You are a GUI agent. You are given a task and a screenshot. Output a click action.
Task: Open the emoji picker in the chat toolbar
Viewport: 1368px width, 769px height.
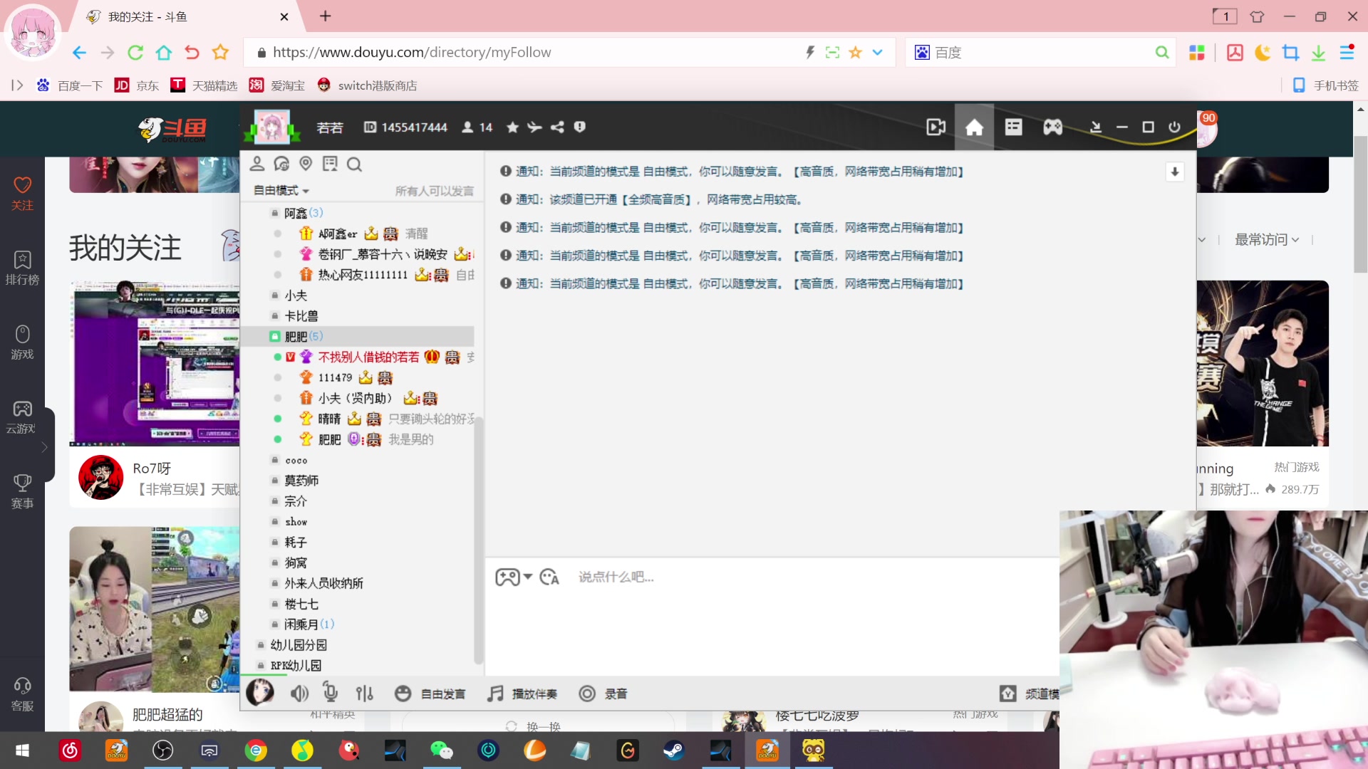click(549, 577)
